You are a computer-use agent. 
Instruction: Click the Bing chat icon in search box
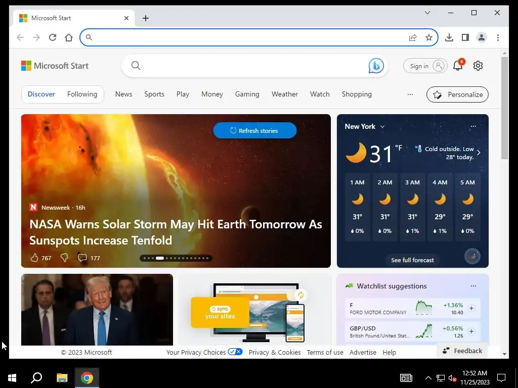pyautogui.click(x=376, y=66)
